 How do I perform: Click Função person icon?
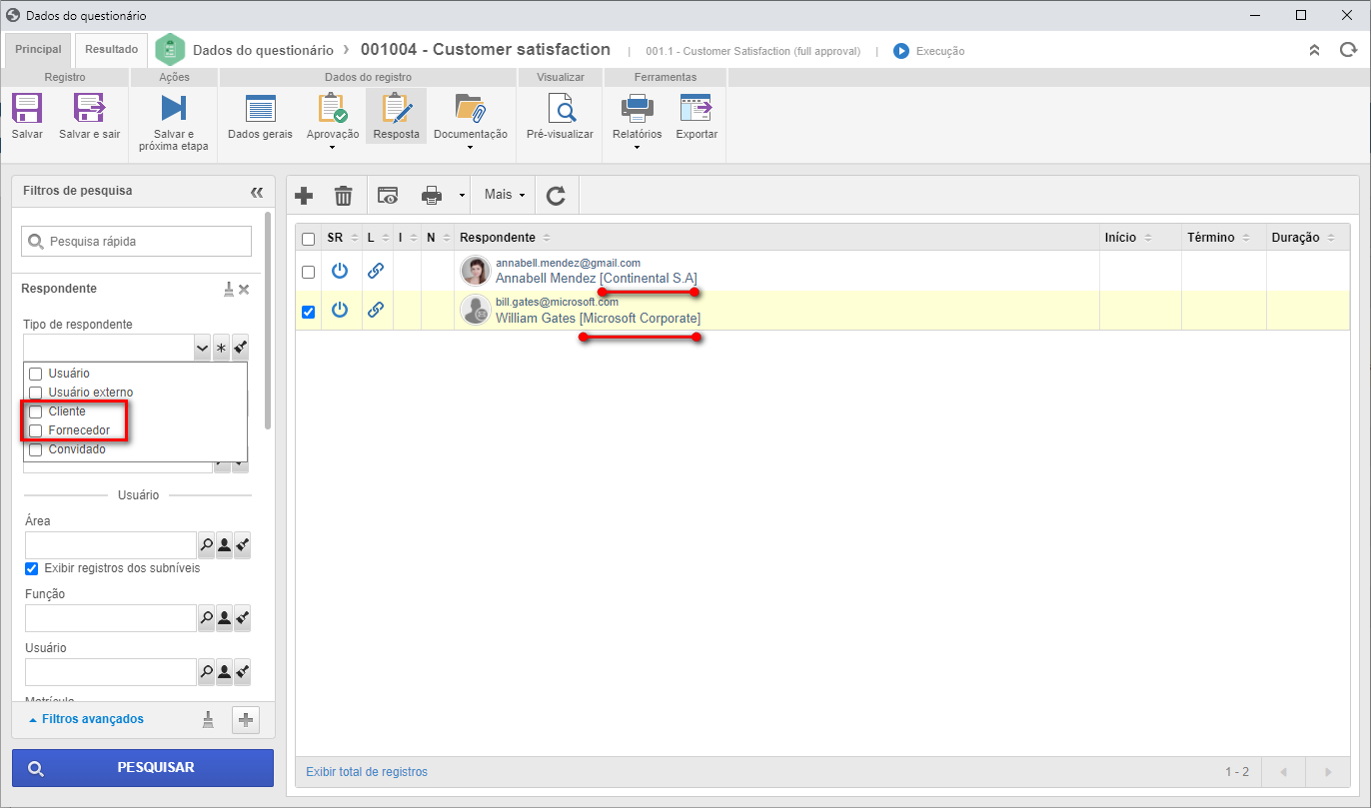tap(224, 618)
